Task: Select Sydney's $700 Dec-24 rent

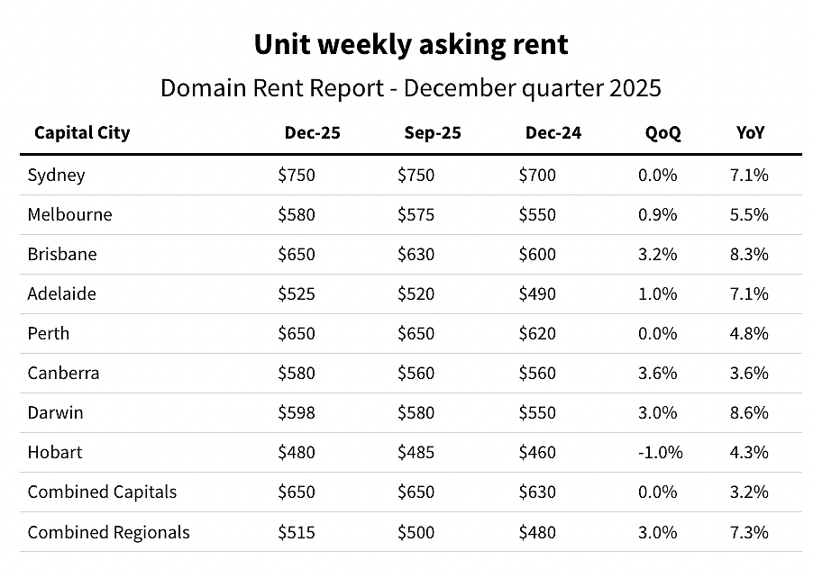Action: pos(537,175)
